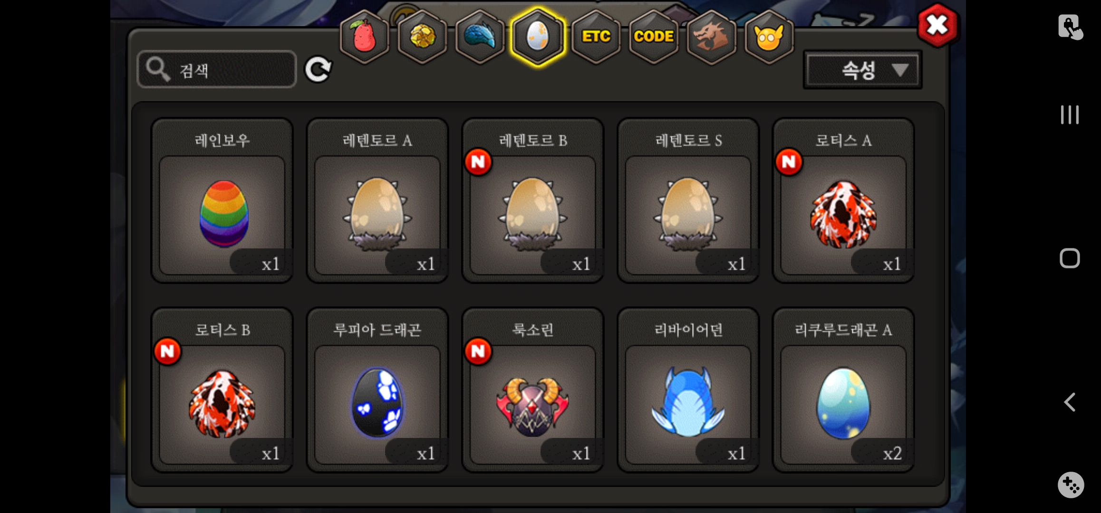Open the game controller tools icon
The width and height of the screenshot is (1101, 513).
point(1071,485)
